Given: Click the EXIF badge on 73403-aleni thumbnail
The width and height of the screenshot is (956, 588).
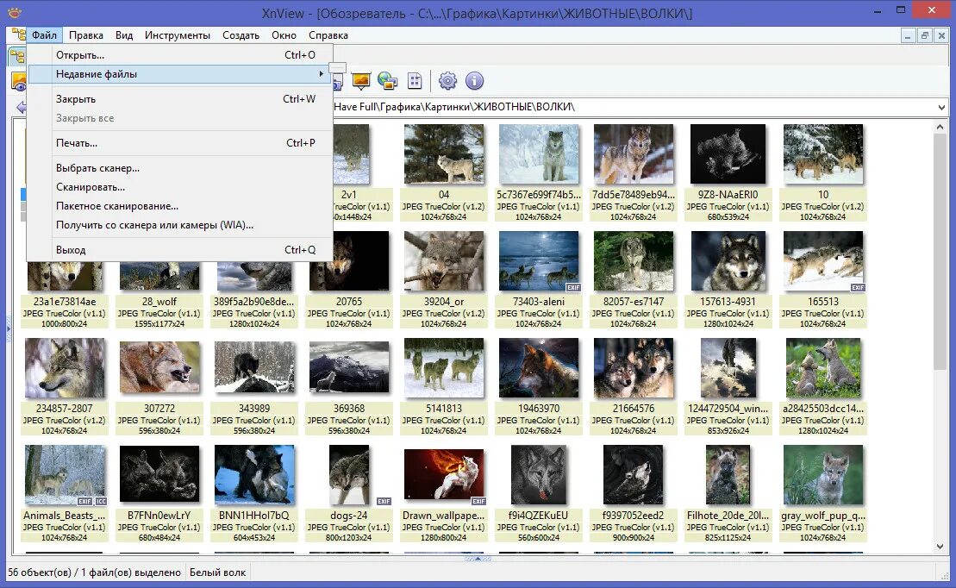Looking at the screenshot, I should click(572, 287).
